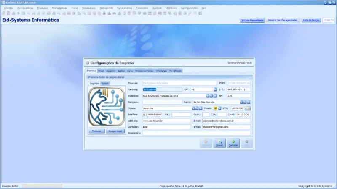Open the Agenda menu

pyautogui.click(x=157, y=8)
